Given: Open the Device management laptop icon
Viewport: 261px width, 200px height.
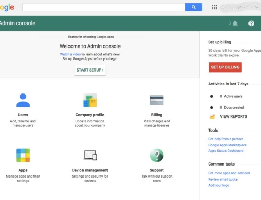Looking at the screenshot, I should pos(90,155).
